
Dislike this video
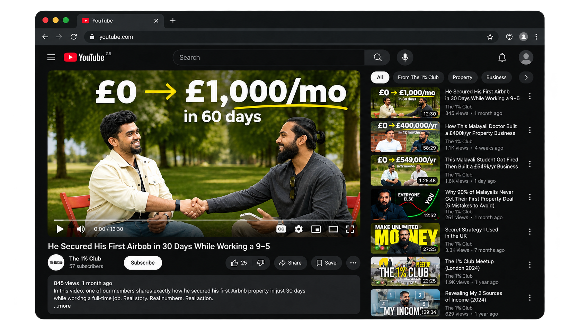click(261, 263)
